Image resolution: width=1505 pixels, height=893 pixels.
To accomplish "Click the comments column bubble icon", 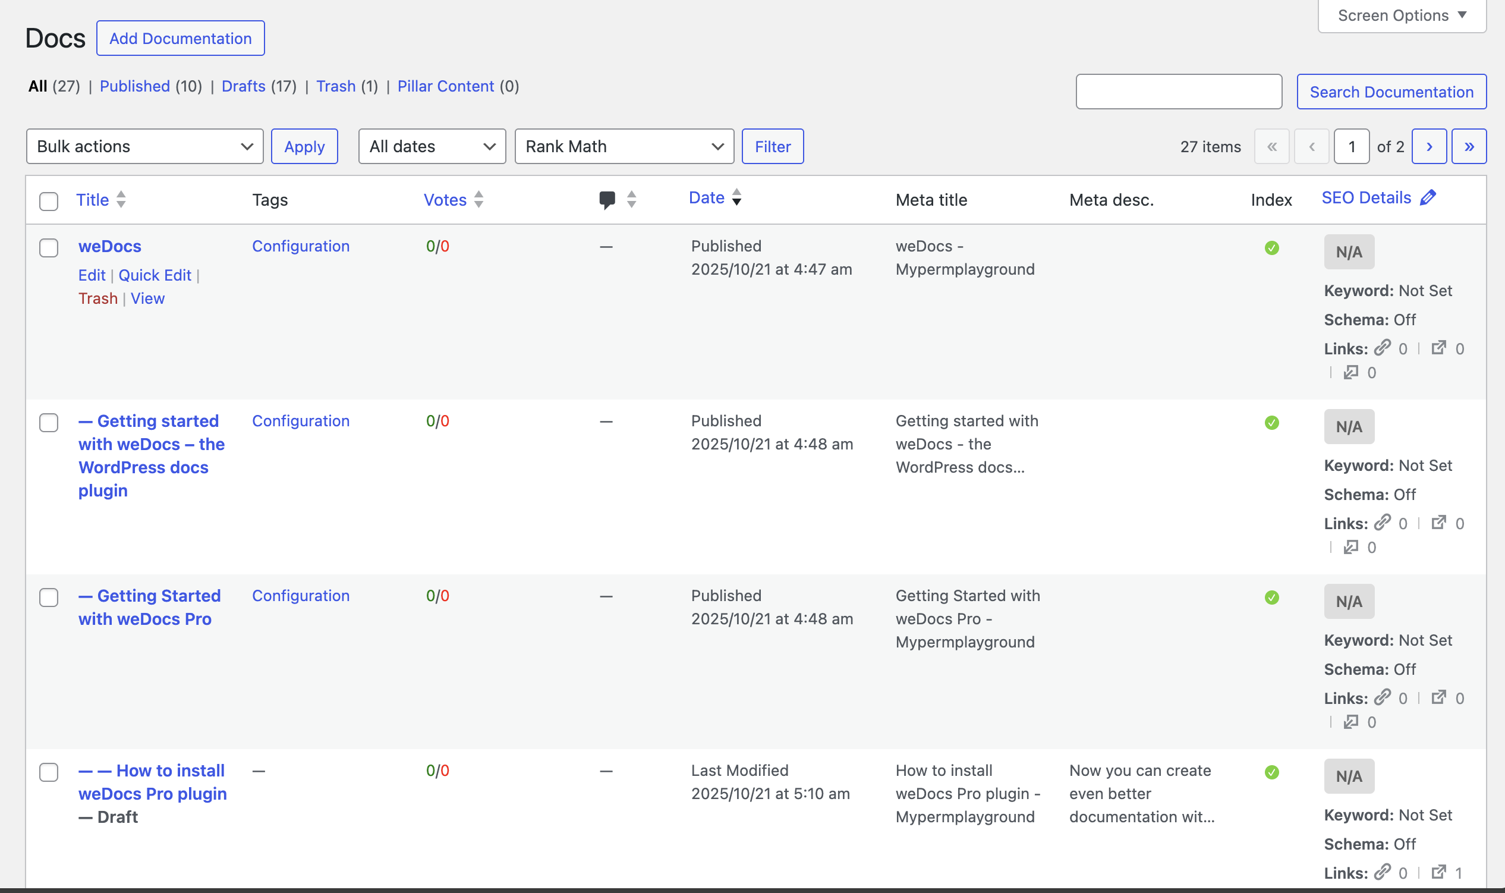I will (607, 199).
